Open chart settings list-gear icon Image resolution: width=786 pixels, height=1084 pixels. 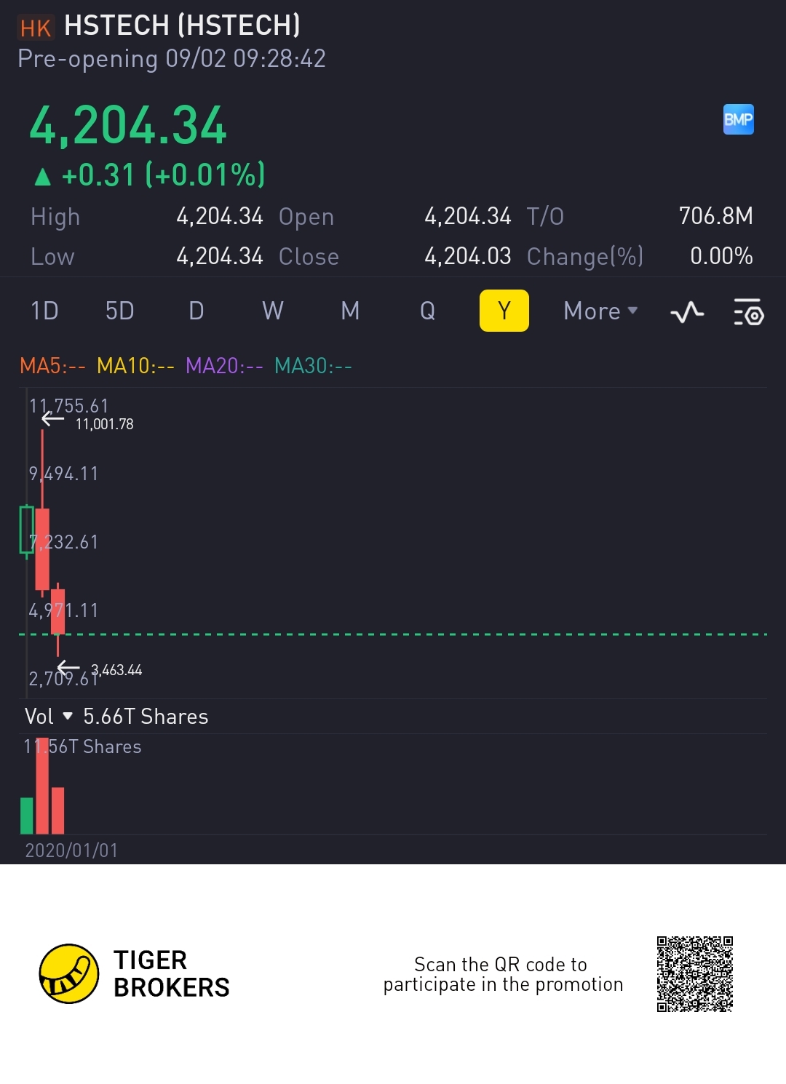coord(748,311)
